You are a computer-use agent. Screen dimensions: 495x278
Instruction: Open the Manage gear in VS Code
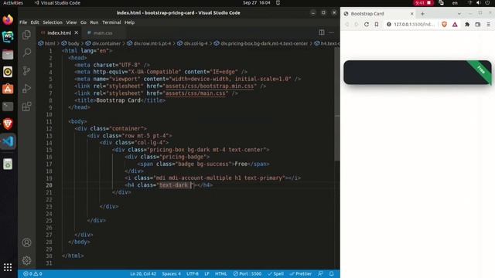[27, 260]
